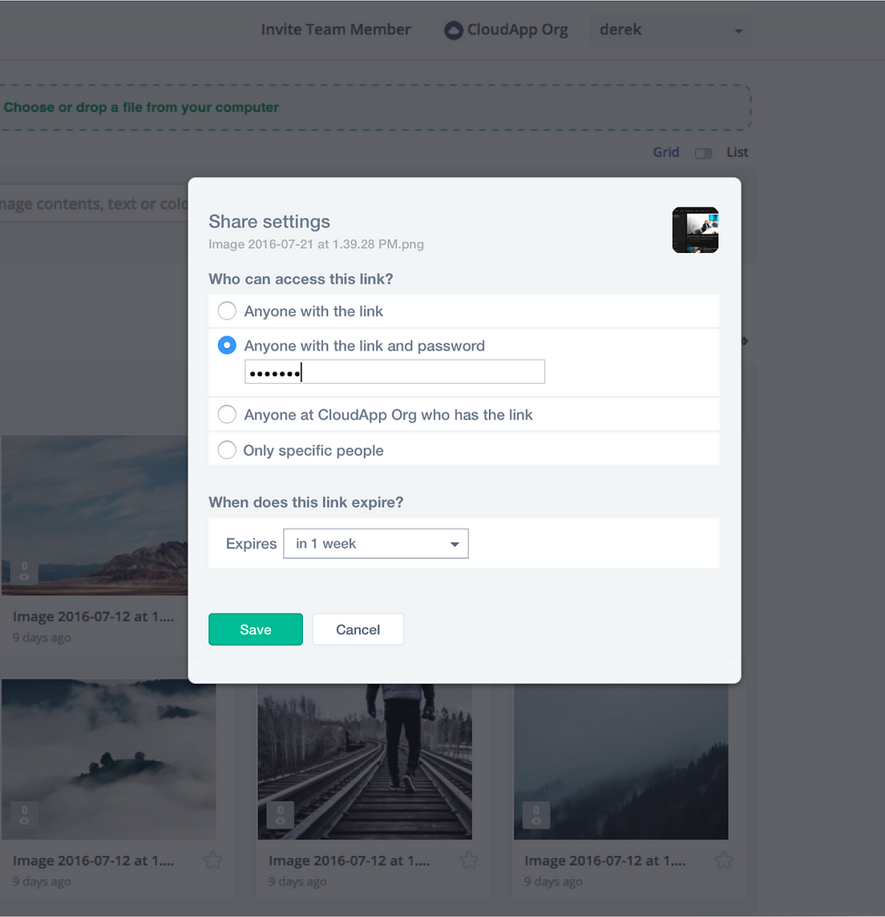Toggle the Grid/List view switch
885x917 pixels.
coord(703,153)
